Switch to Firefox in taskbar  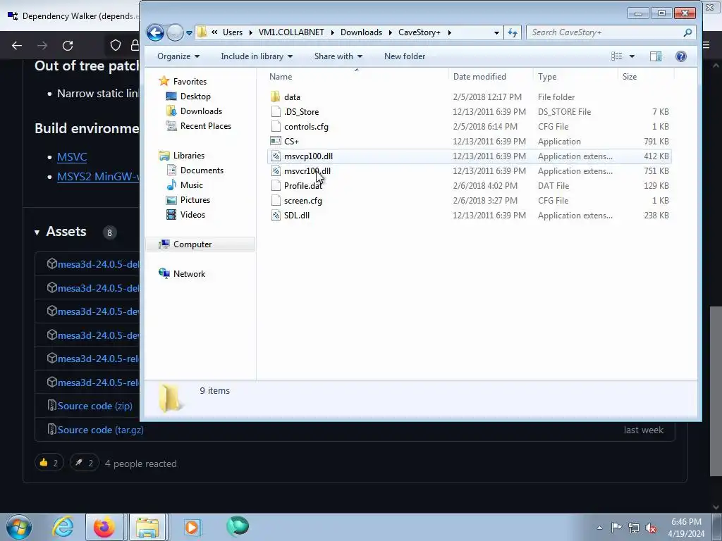tap(104, 527)
